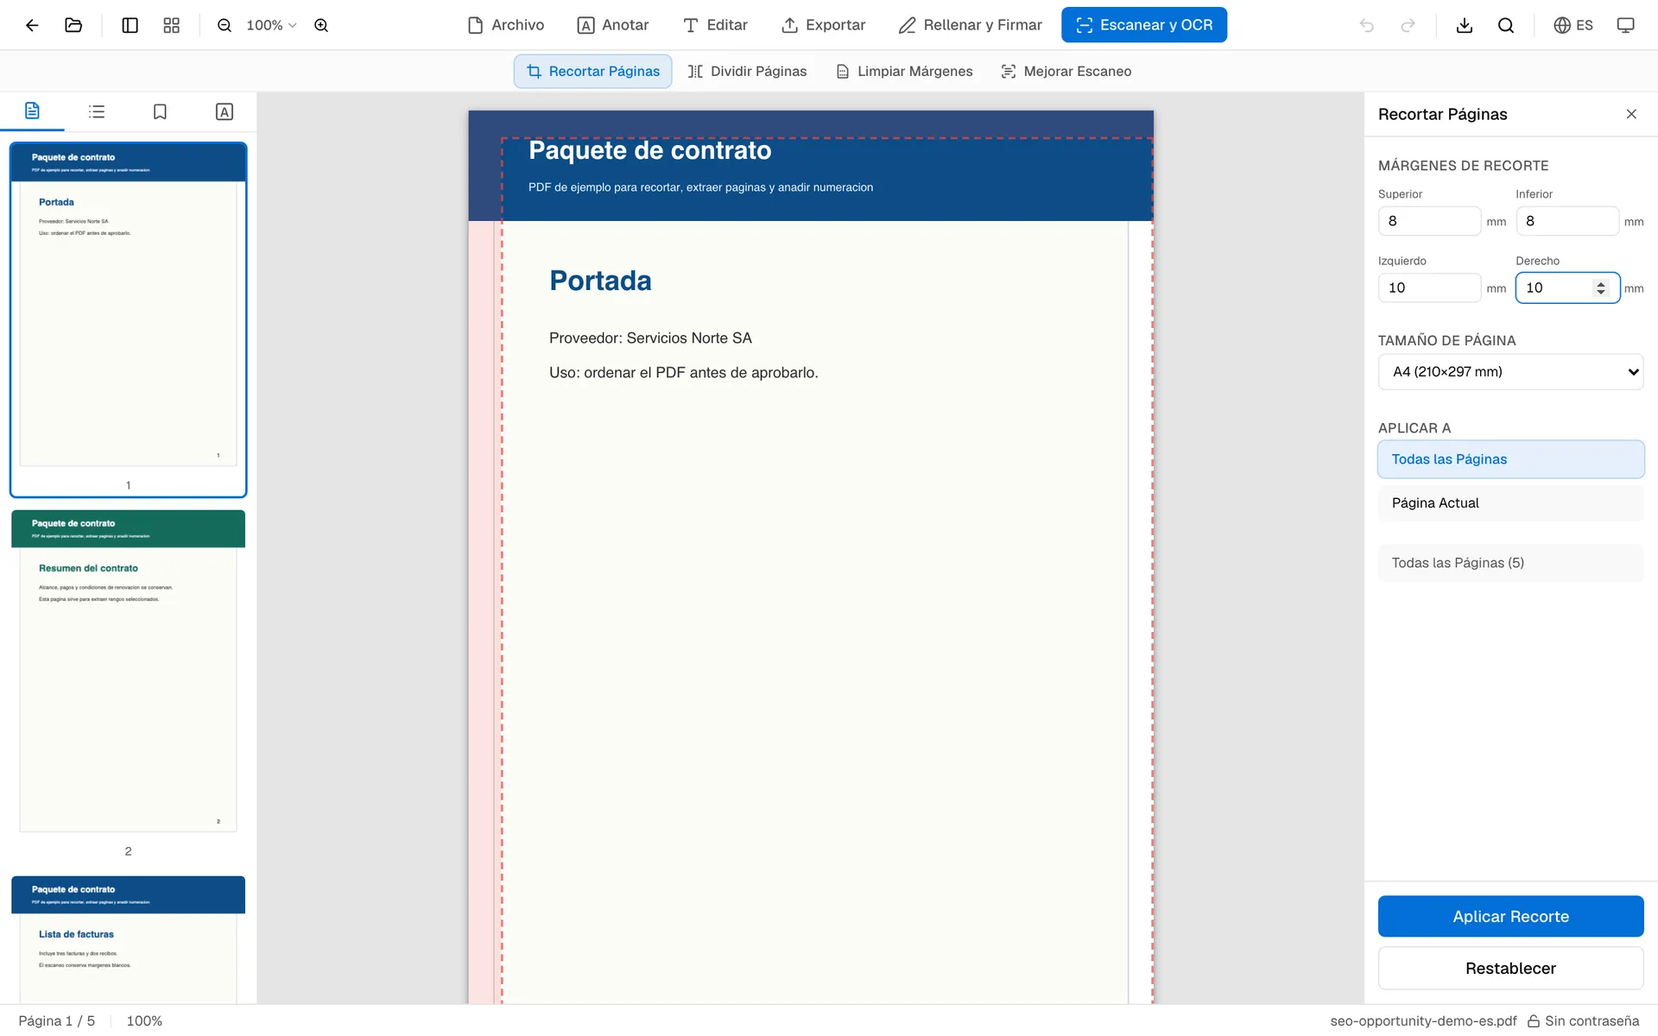Click the seo-opportunity-demo-es.pdf filename
The width and height of the screenshot is (1658, 1036).
click(x=1423, y=1020)
